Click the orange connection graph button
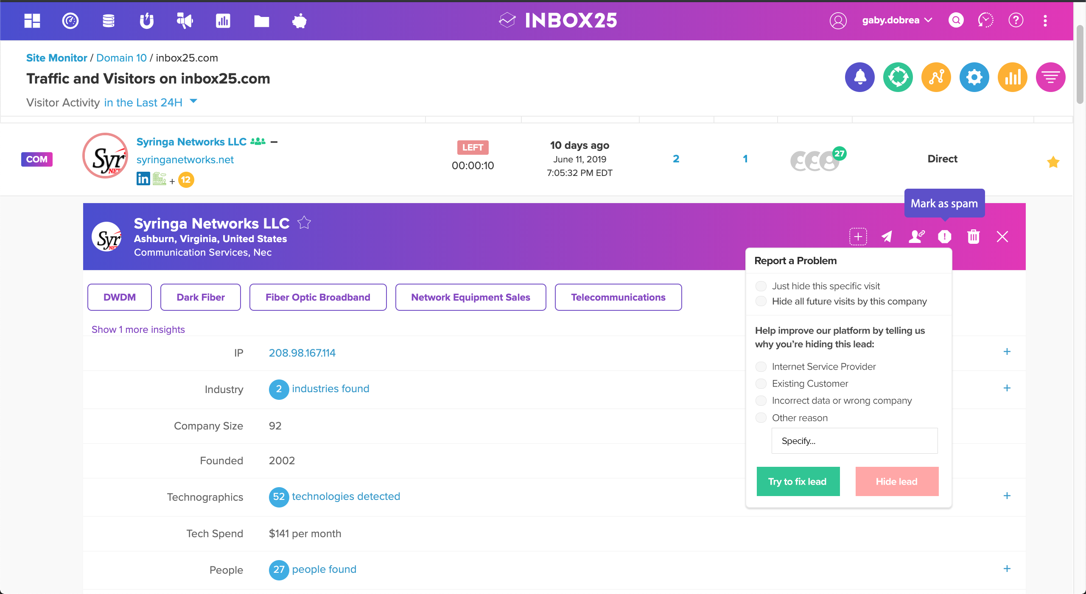Image resolution: width=1086 pixels, height=594 pixels. [x=936, y=77]
